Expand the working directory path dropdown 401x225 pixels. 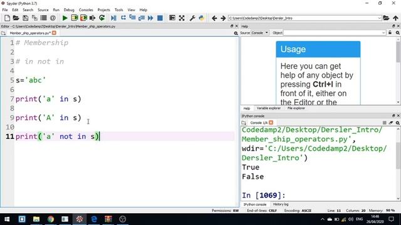(x=379, y=18)
